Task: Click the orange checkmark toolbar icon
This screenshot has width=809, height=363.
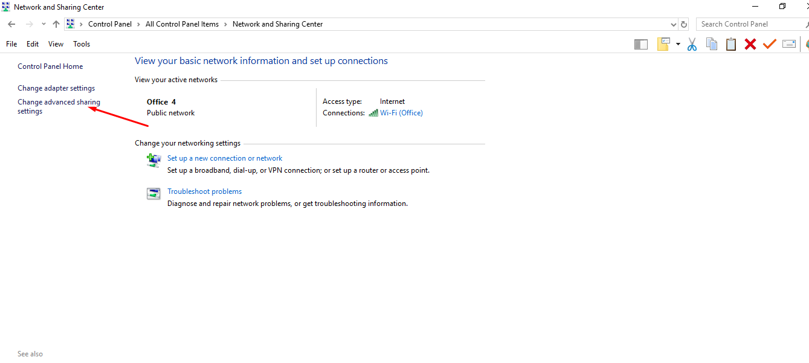Action: click(769, 44)
